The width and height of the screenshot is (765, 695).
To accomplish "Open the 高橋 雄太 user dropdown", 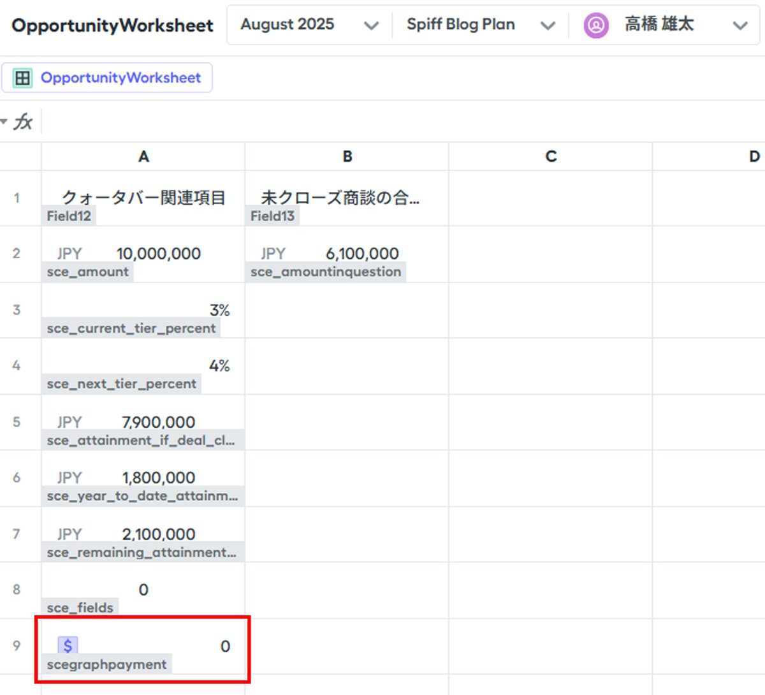I will pos(665,25).
